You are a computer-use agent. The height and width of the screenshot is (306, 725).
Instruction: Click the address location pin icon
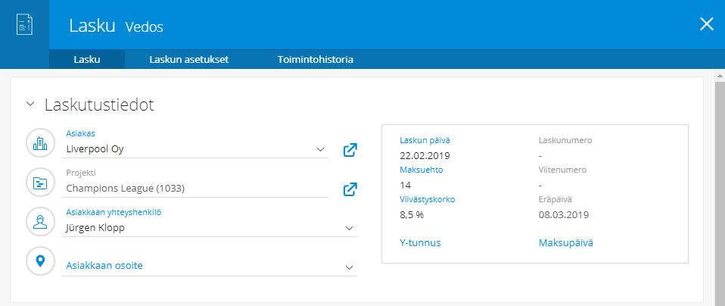[x=40, y=261]
